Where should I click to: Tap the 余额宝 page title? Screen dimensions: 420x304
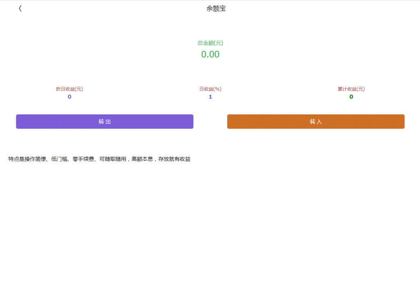[x=215, y=8]
